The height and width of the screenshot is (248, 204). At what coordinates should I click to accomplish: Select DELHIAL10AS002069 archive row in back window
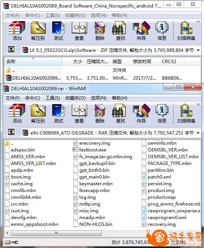(95, 78)
